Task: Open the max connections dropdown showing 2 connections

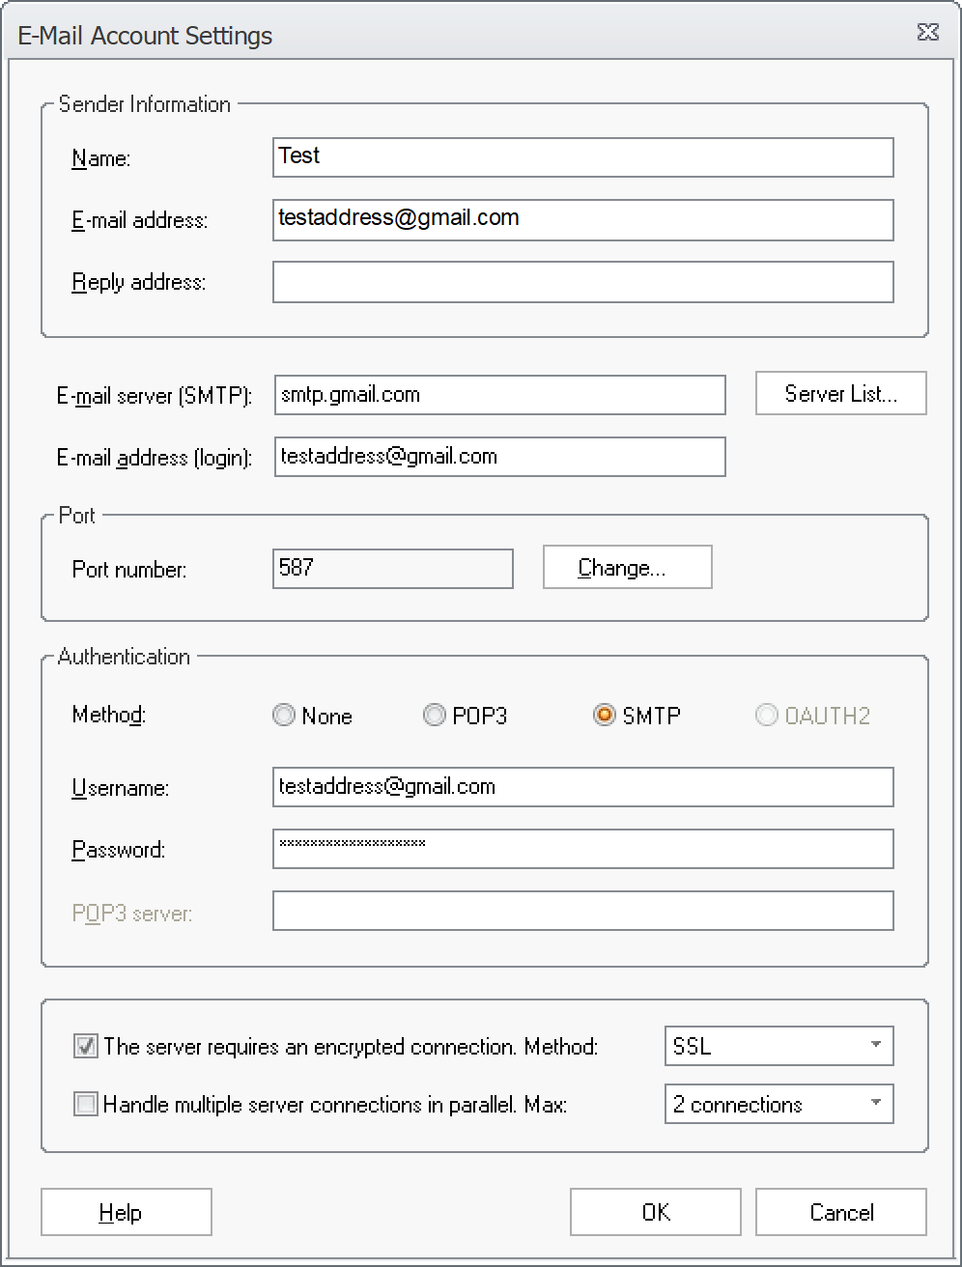Action: coord(778,1104)
